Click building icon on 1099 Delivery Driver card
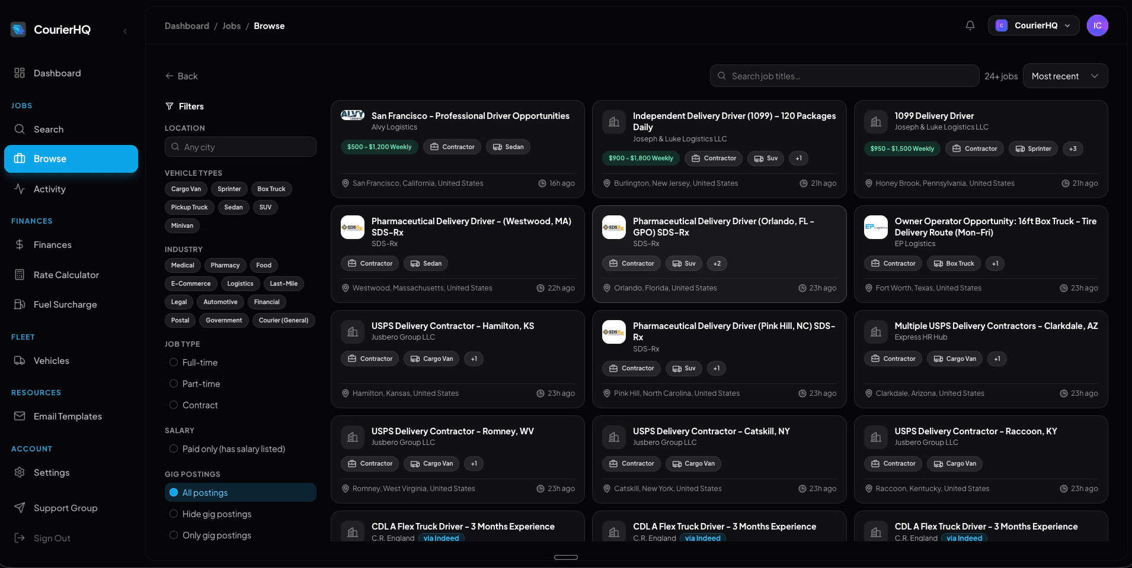Screen dimensions: 1132x568 (x=876, y=122)
